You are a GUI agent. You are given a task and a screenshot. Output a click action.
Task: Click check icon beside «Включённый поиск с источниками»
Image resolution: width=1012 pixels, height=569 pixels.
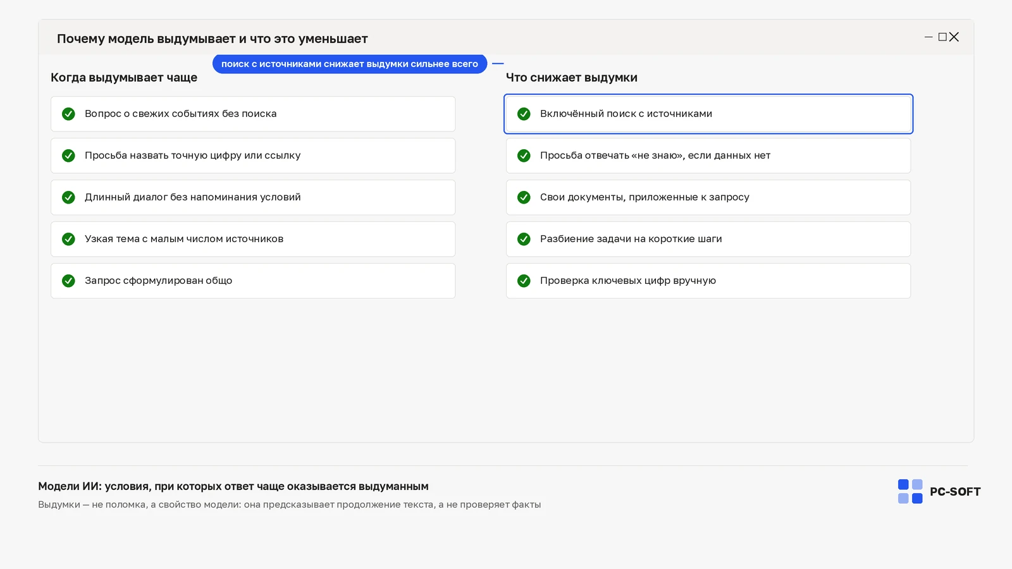(524, 114)
